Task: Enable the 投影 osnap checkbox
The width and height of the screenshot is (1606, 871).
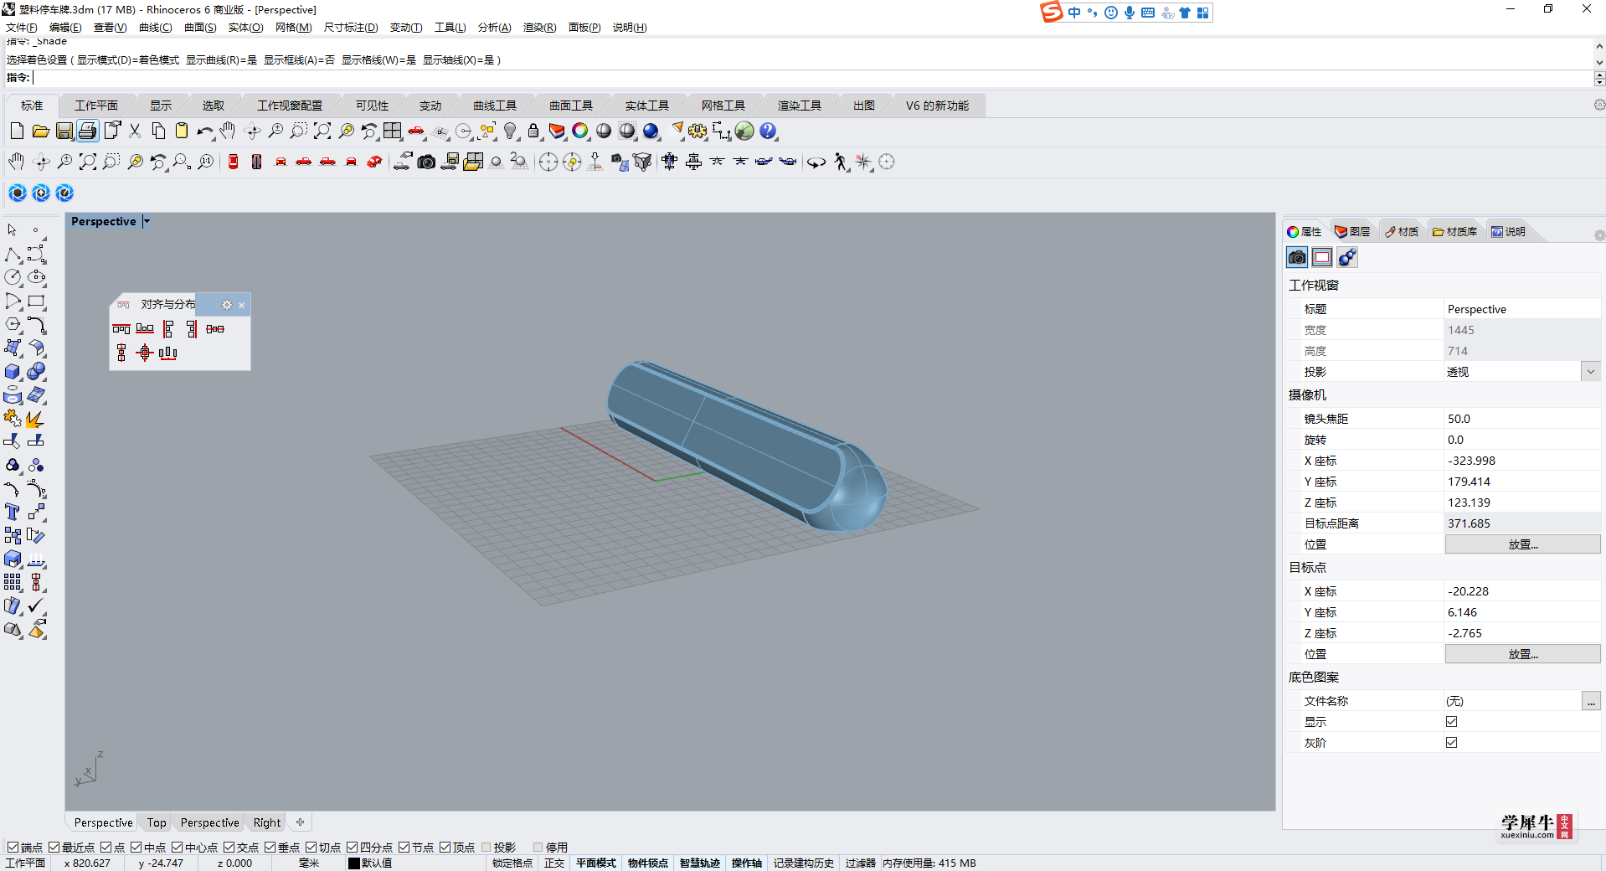Action: point(486,848)
